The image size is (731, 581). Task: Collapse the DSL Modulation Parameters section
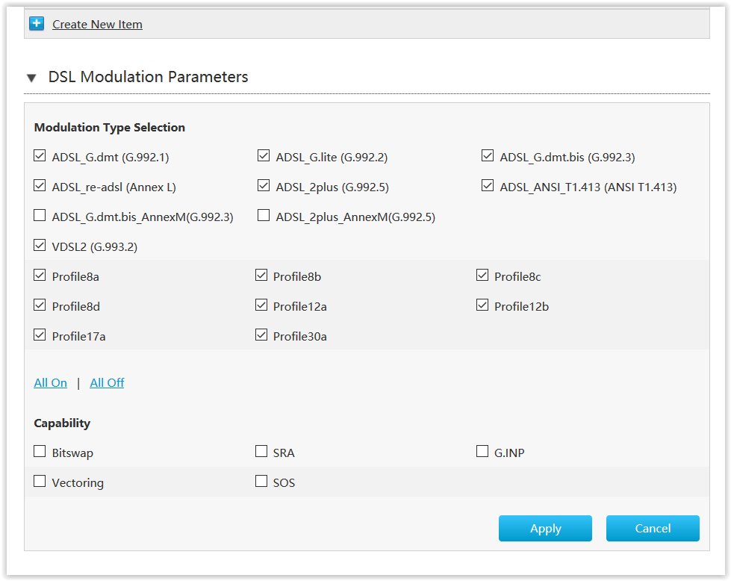pos(31,78)
